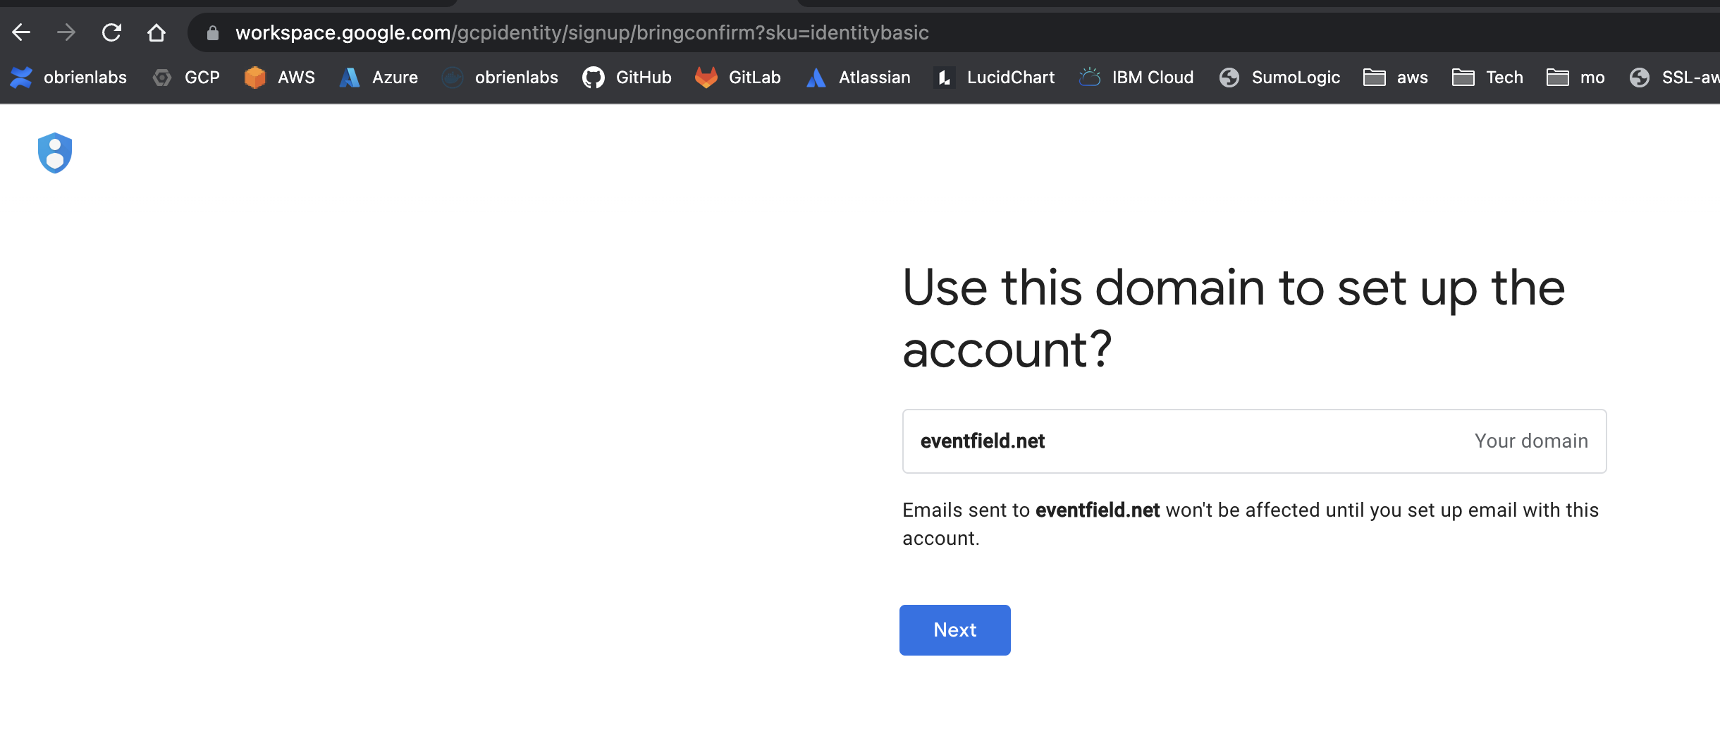1720x743 pixels.
Task: Click the browser forward arrow
Action: [x=67, y=32]
